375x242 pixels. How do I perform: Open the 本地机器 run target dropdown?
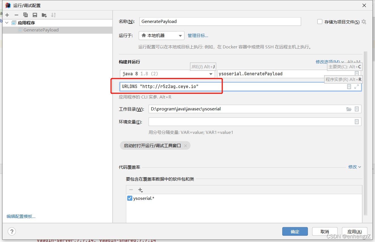coord(162,35)
